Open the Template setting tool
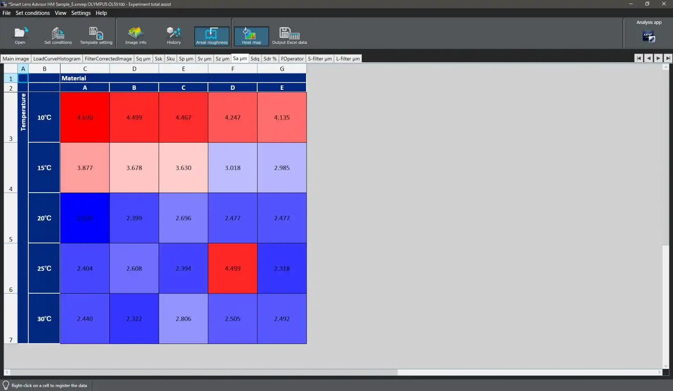The width and height of the screenshot is (673, 391). click(96, 36)
